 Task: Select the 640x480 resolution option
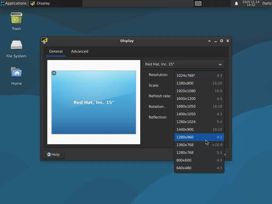(199, 168)
